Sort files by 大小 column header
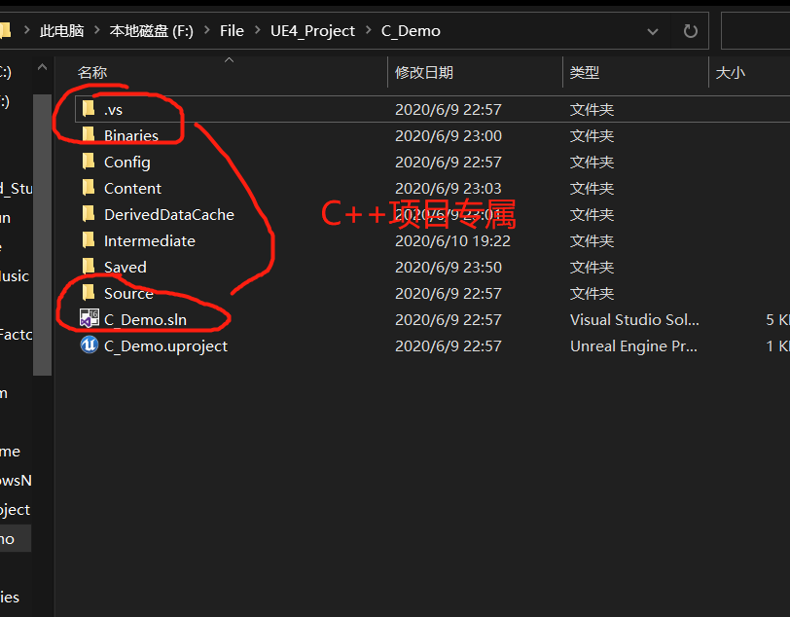 pos(730,73)
